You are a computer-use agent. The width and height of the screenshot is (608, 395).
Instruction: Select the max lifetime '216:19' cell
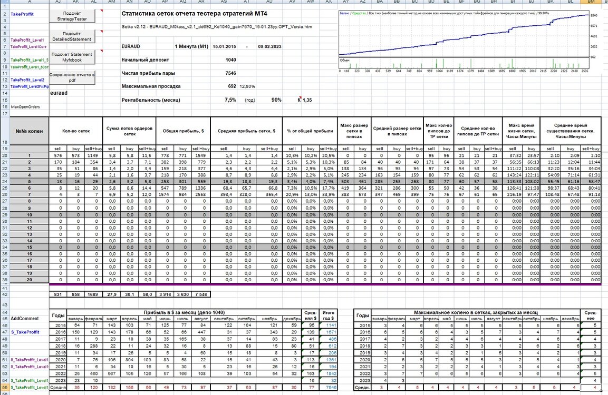514,194
